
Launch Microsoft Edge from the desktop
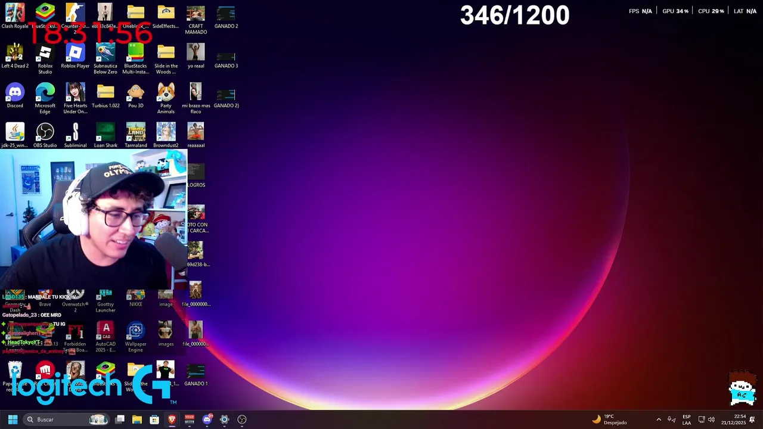click(45, 98)
